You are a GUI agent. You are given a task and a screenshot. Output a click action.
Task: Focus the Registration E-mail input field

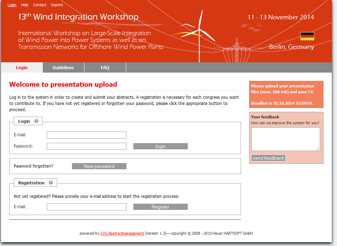pyautogui.click(x=86, y=207)
